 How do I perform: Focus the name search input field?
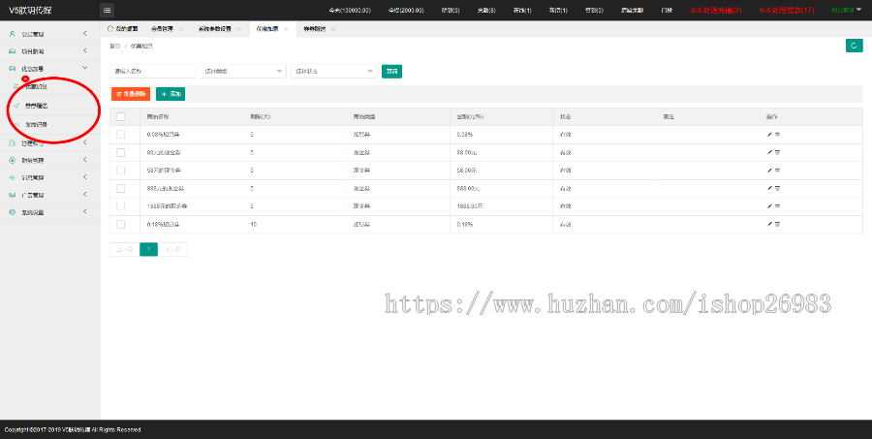coord(152,71)
